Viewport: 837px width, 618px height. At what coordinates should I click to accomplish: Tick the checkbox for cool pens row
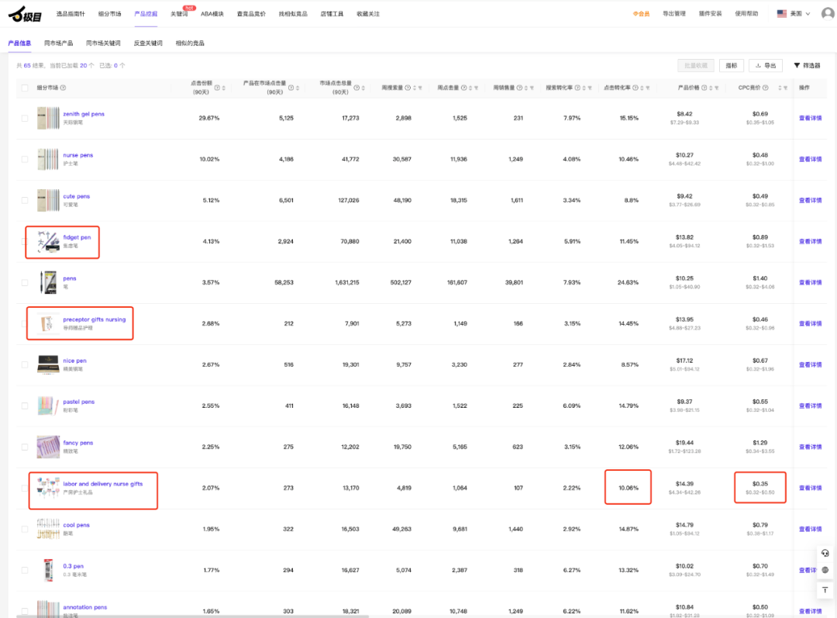click(x=25, y=530)
